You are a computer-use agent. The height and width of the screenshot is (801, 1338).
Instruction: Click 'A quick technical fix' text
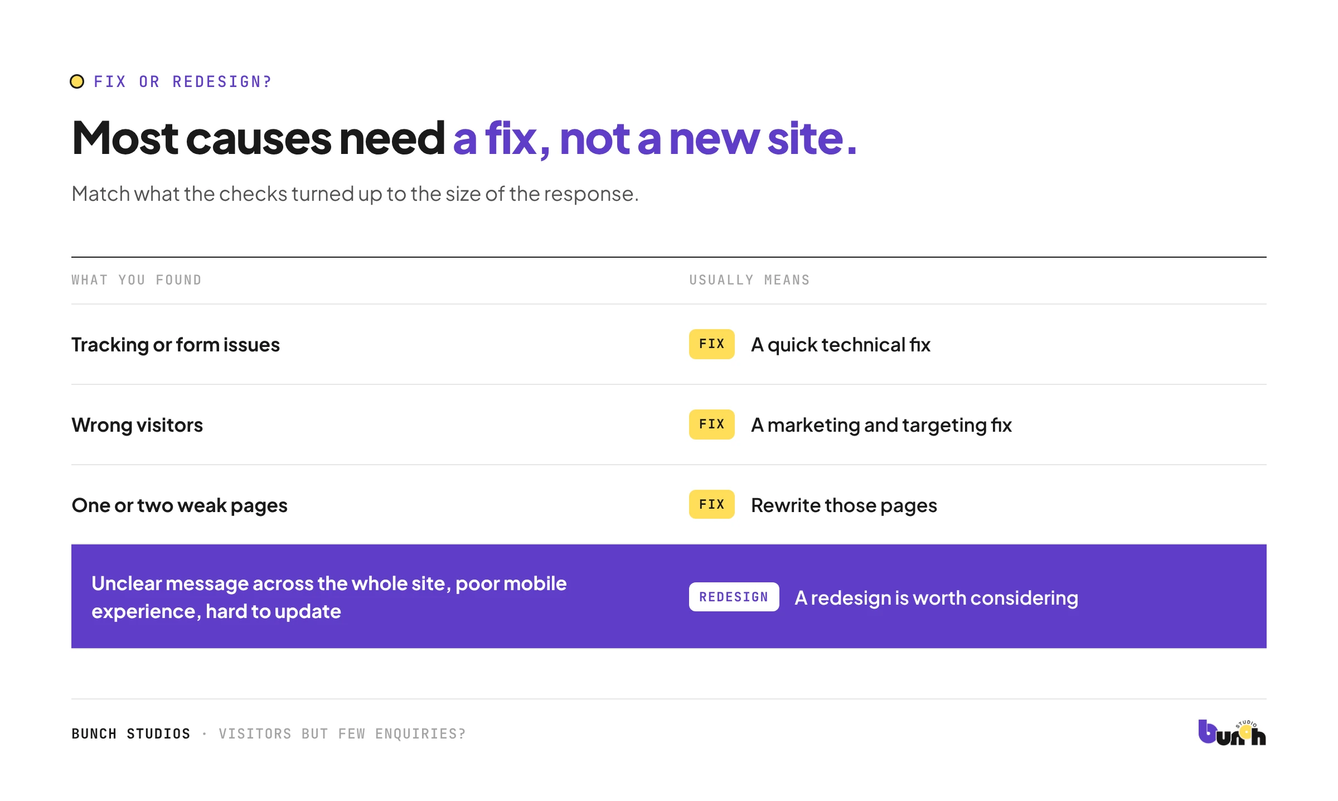click(841, 345)
